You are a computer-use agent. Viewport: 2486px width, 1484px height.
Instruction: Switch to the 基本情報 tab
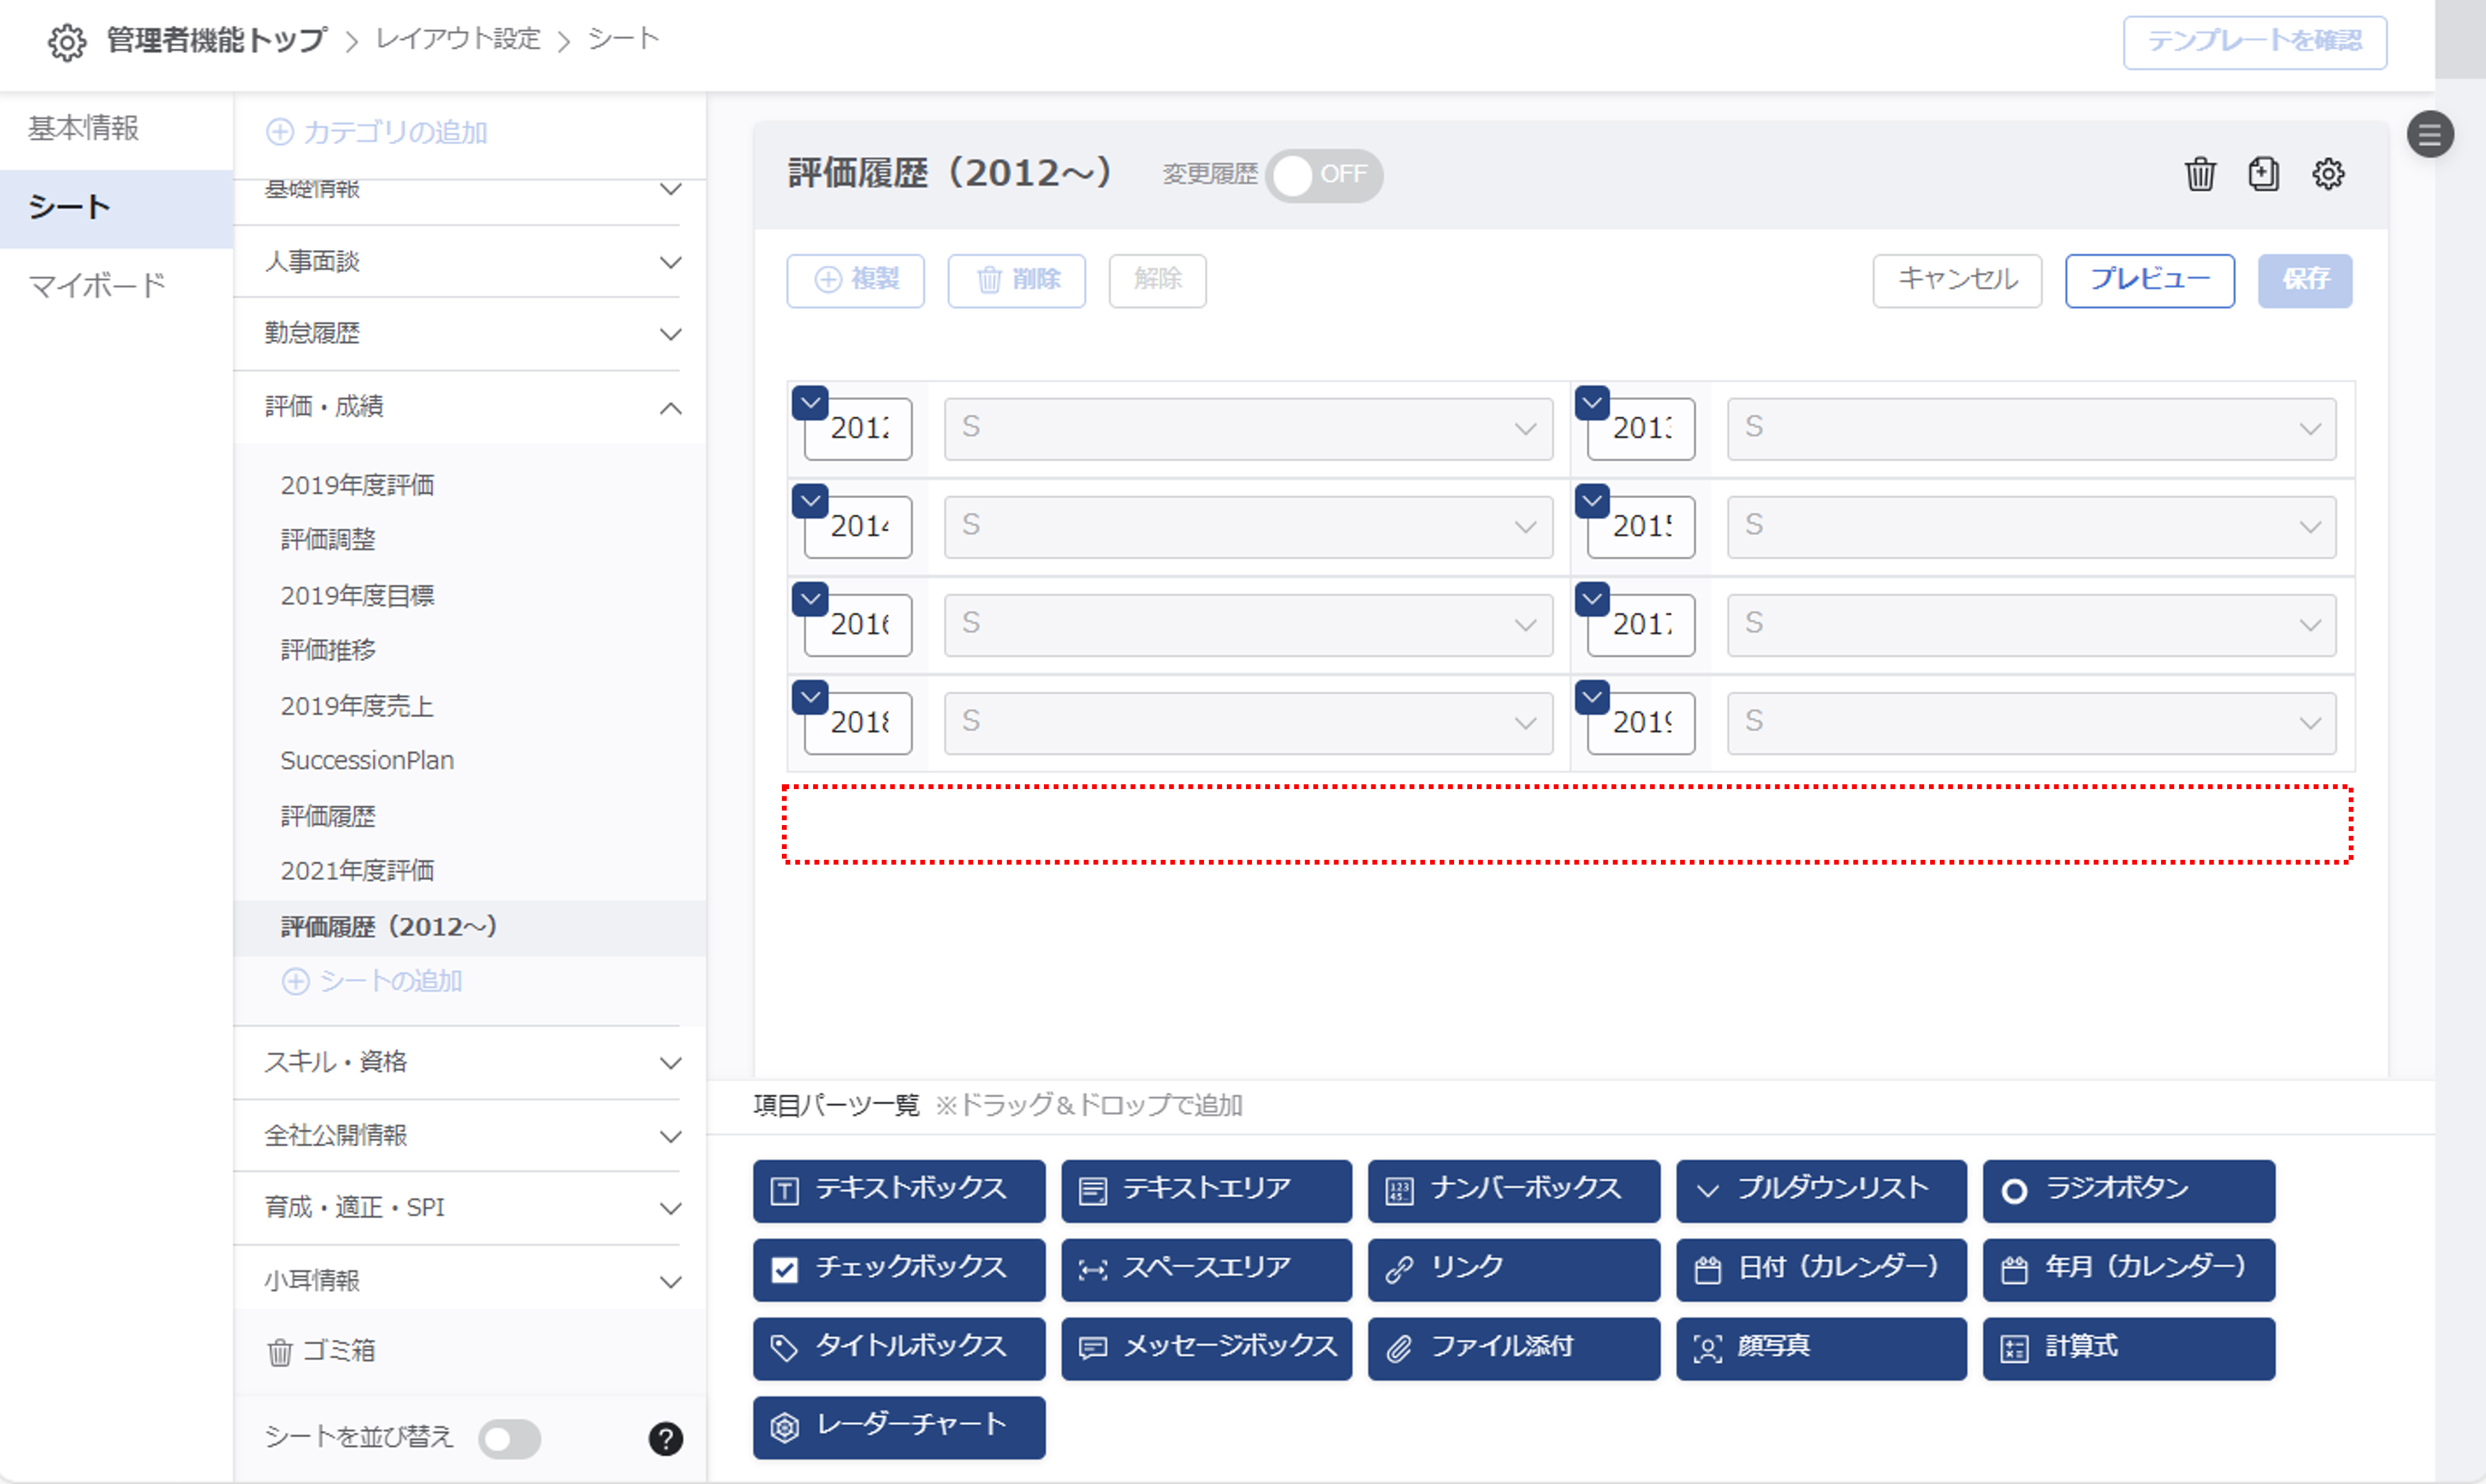pos(84,128)
